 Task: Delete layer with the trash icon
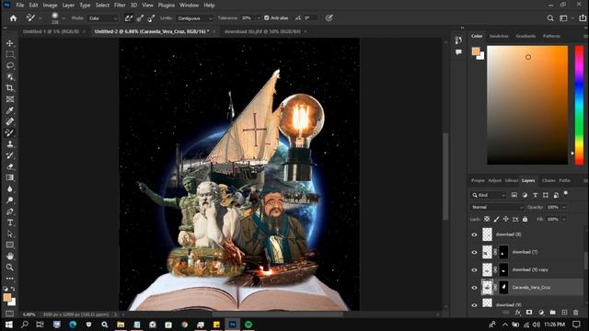pos(576,313)
